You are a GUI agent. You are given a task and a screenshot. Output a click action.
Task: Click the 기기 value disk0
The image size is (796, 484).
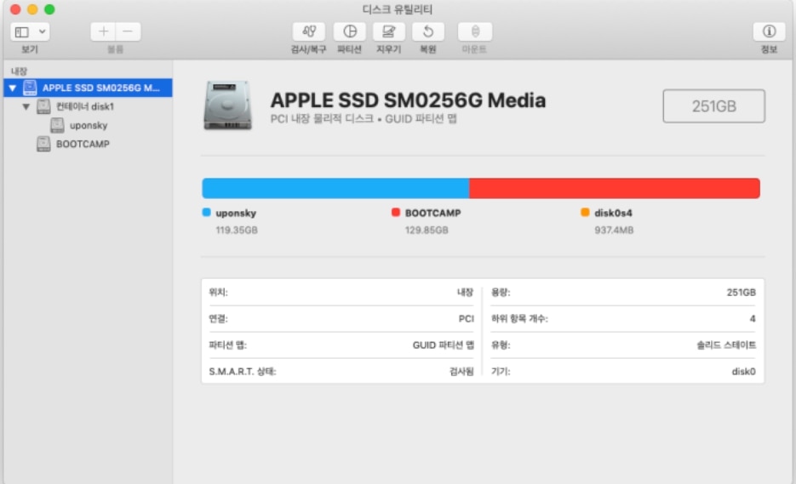(x=744, y=372)
